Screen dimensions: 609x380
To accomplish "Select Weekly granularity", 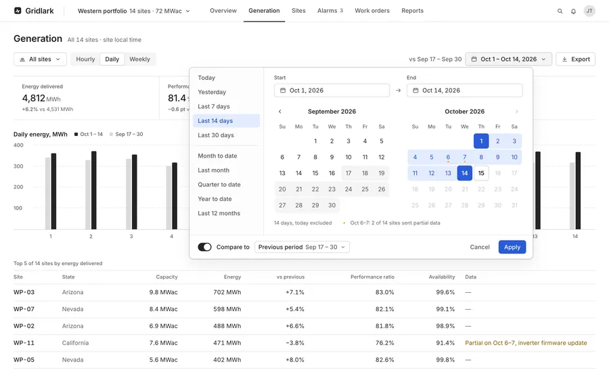I will [139, 60].
